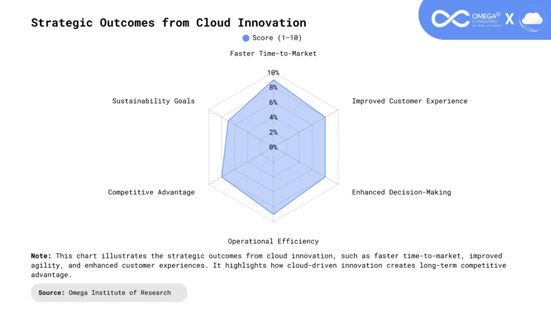Click the Source: Omega Institute of Research pill
551x310 pixels.
pos(109,293)
